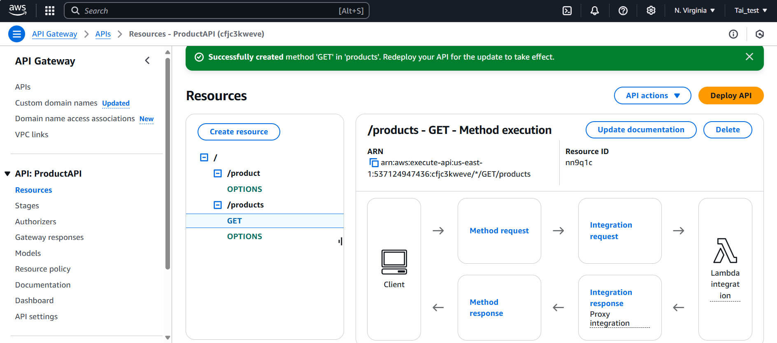777x343 pixels.
Task: Open Models in side navigation
Action: point(28,253)
